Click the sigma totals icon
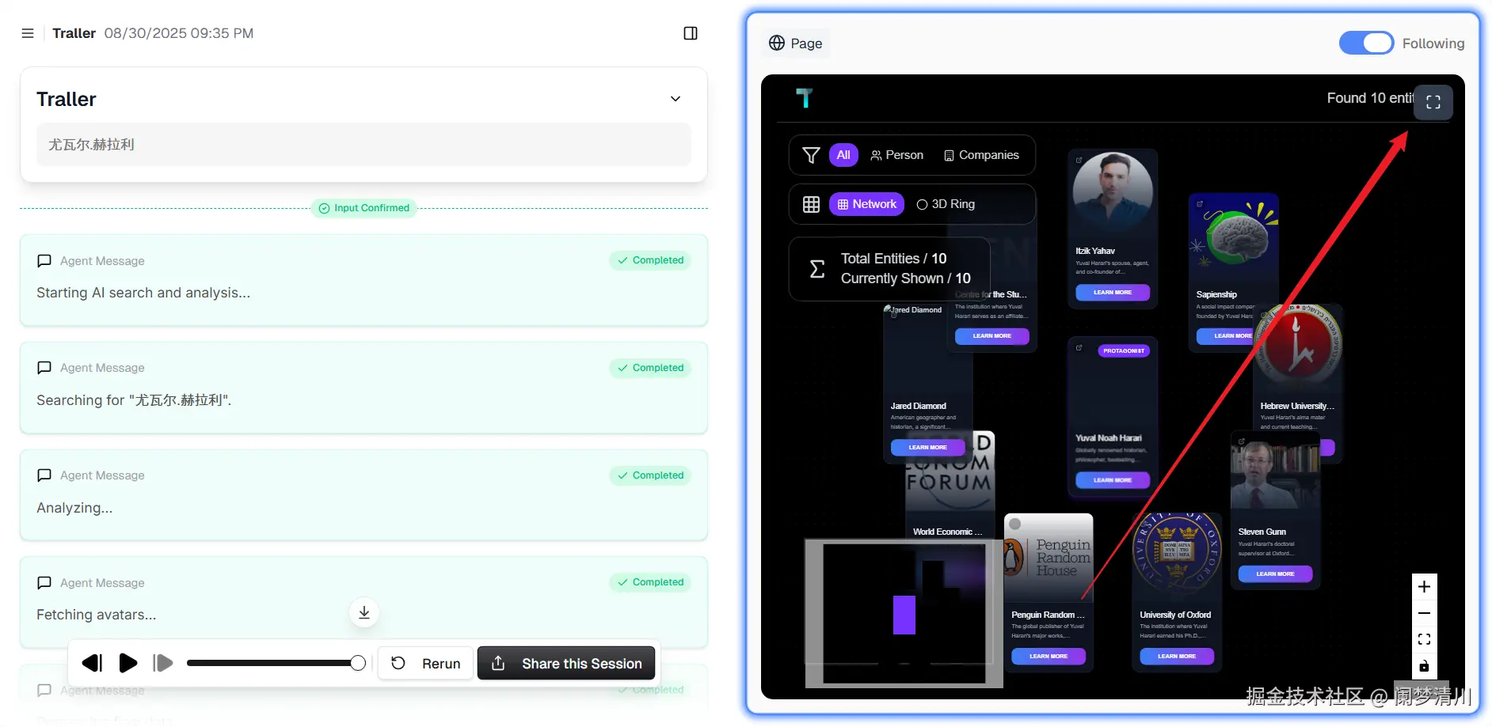The height and width of the screenshot is (727, 1492). coord(817,269)
